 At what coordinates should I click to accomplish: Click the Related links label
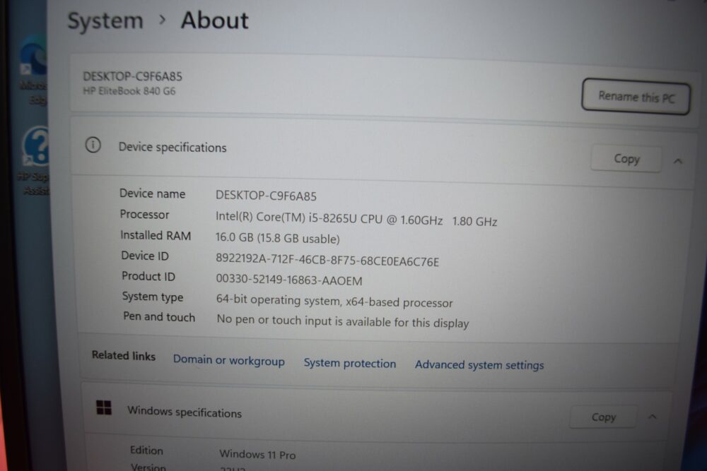(124, 356)
